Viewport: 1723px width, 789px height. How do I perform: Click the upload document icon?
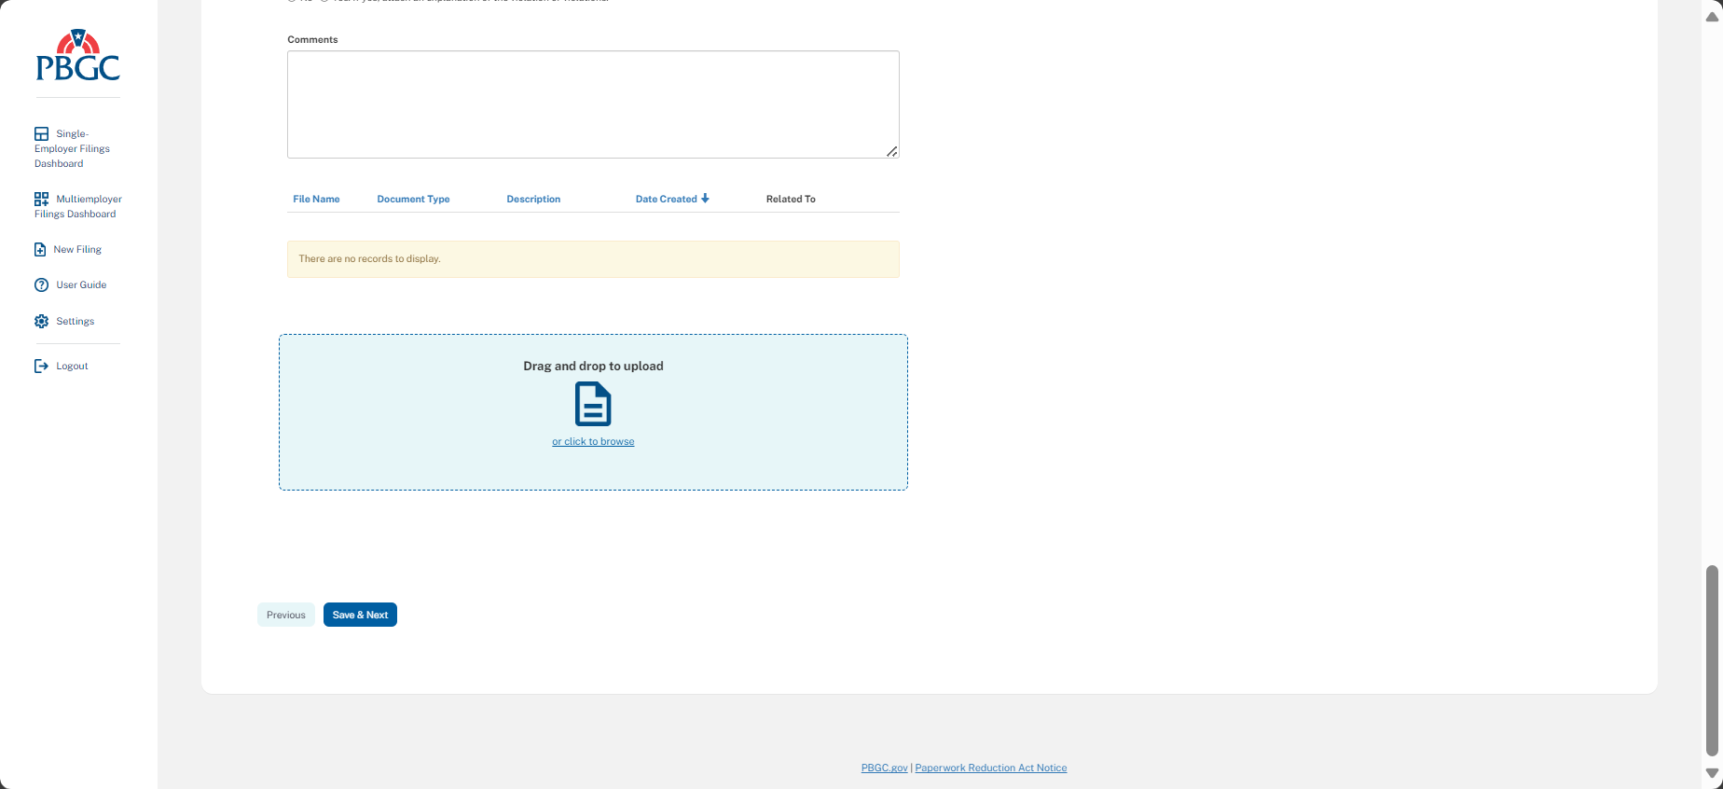pos(593,405)
